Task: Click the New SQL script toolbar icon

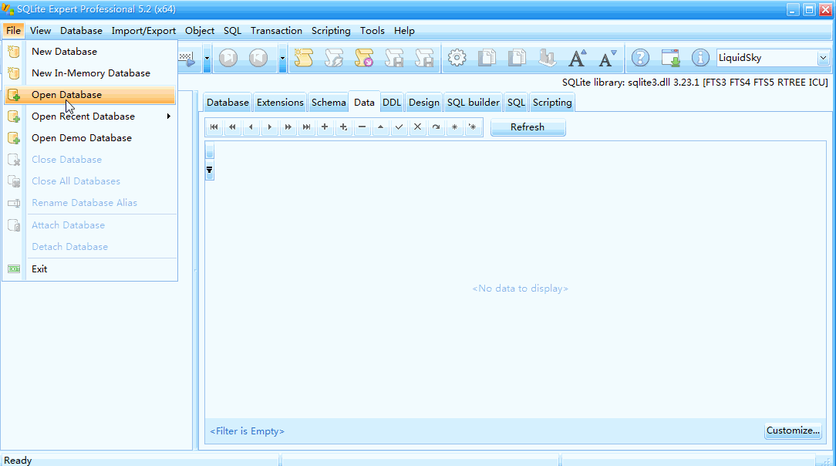Action: 304,58
